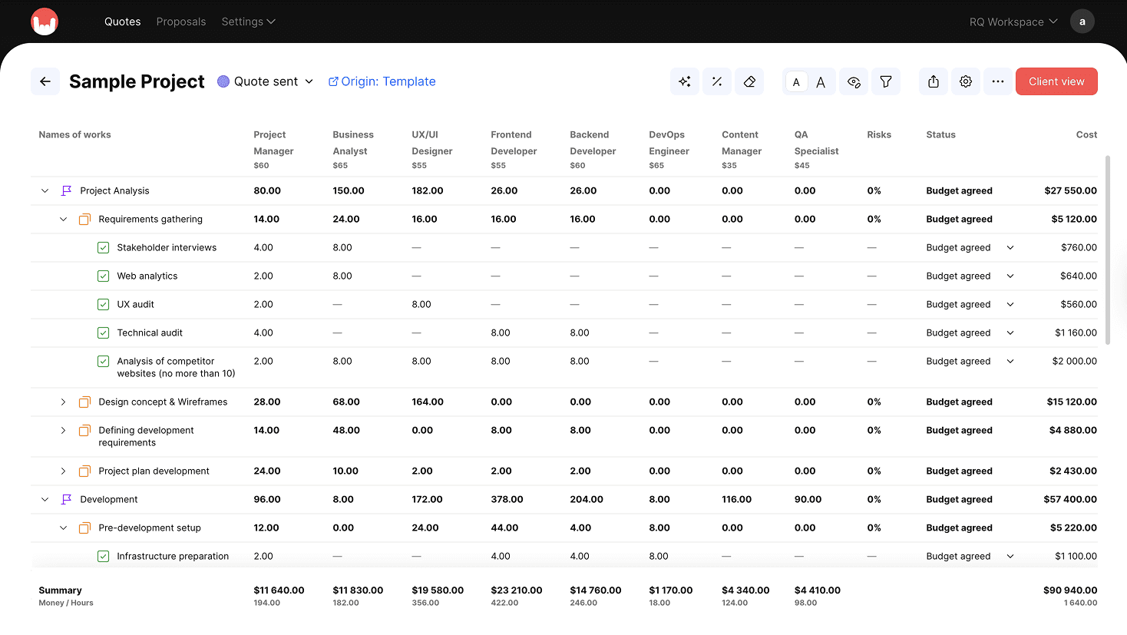Screen dimensions: 1127x635
Task: Select the eraser tool icon
Action: [x=749, y=81]
